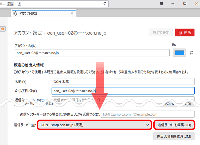Viewport: 200px width, 145px height.
Task: Click 差出人情報を管理 button
Action: (173, 136)
